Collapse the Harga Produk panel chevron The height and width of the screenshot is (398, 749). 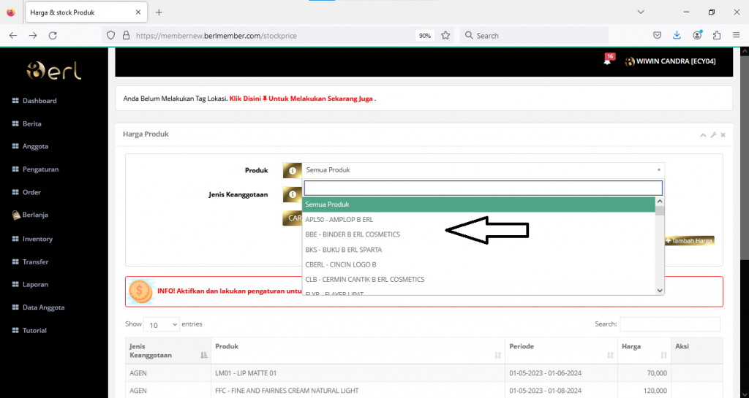704,135
